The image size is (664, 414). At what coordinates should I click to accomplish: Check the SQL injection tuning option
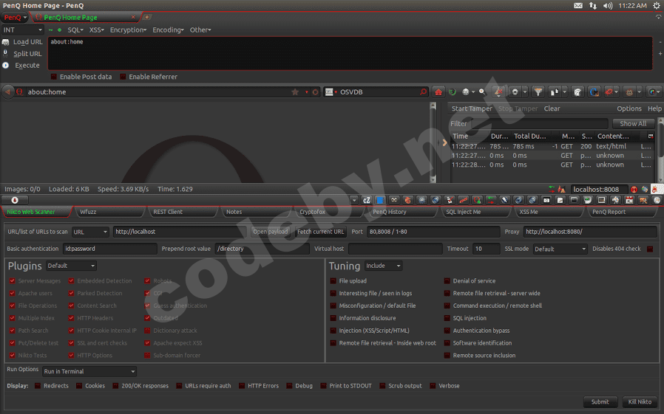tap(447, 318)
